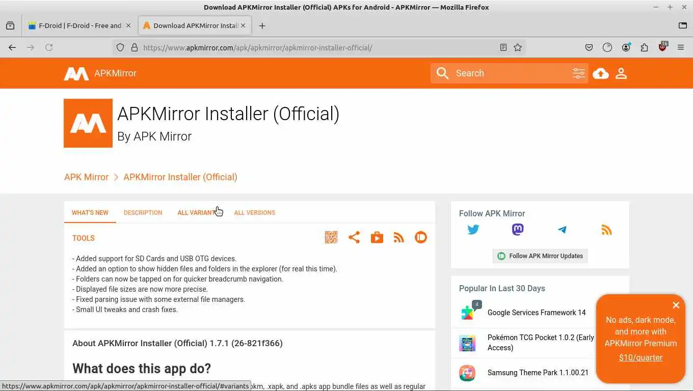Select the All Versions tab
This screenshot has width=693, height=391.
click(x=255, y=213)
